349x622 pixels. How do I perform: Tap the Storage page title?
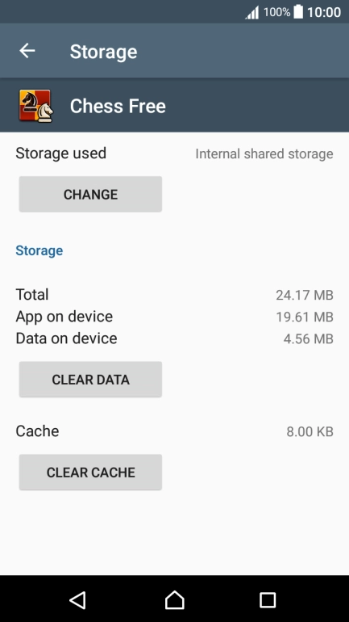(104, 52)
